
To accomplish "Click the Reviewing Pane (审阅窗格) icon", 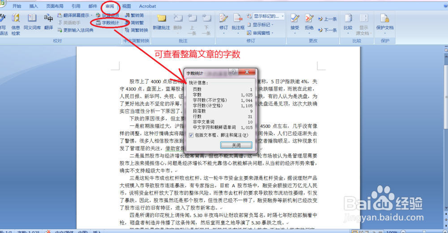I will tap(249, 33).
